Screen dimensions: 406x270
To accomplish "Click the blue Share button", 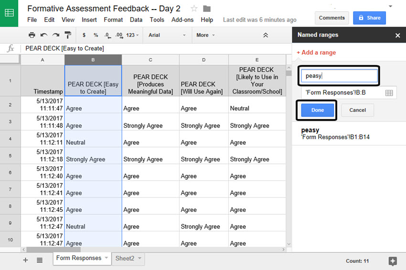I will (x=369, y=18).
